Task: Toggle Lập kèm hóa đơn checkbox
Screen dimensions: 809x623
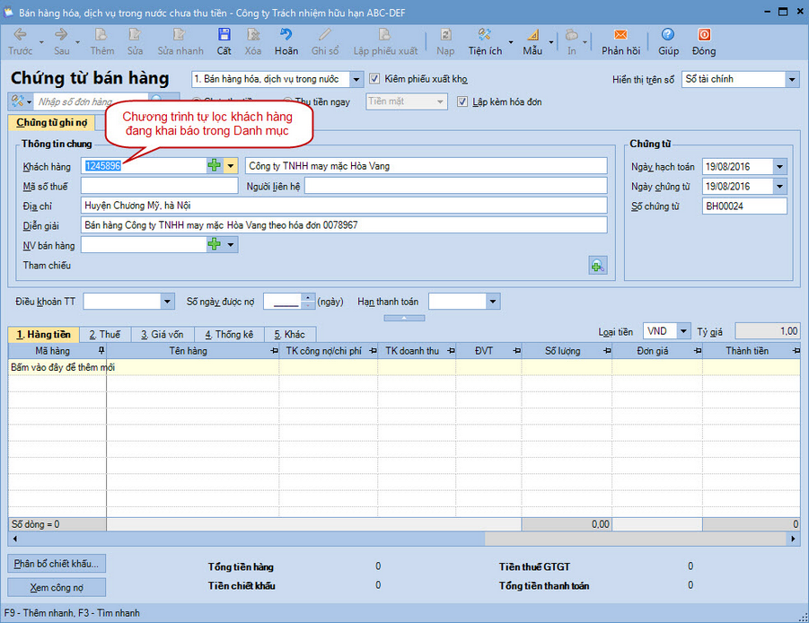Action: 462,101
